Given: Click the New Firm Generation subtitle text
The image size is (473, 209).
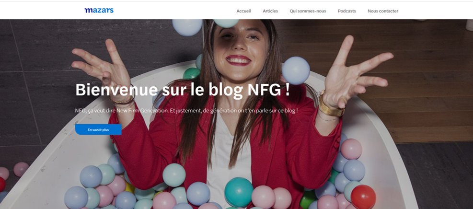Looking at the screenshot, I should [x=186, y=111].
